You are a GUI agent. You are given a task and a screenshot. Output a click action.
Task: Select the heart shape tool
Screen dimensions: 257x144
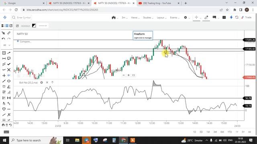point(4,109)
